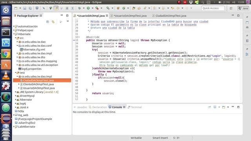
Task: Click the Last Edit Location icon
Action: click(x=173, y=8)
